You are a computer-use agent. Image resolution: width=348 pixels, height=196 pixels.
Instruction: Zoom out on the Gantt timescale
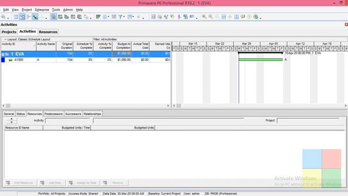(x=210, y=17)
